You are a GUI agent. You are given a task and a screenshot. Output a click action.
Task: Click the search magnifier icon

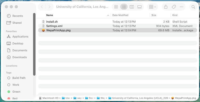[x=193, y=7]
